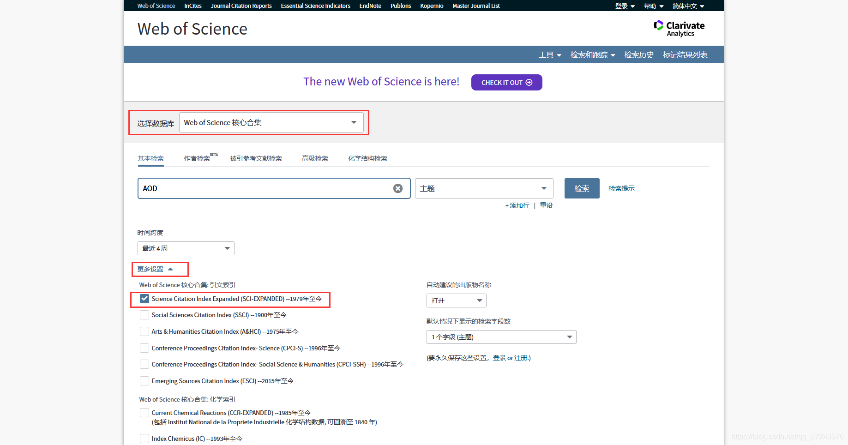
Task: Open the 登录 dropdown at top
Action: pos(625,6)
